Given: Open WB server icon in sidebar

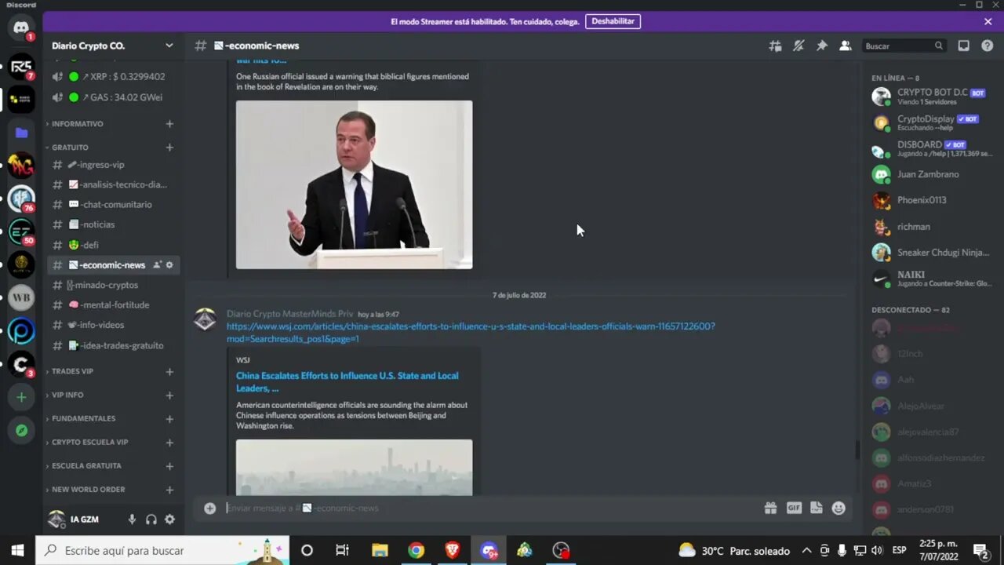Looking at the screenshot, I should [x=21, y=298].
